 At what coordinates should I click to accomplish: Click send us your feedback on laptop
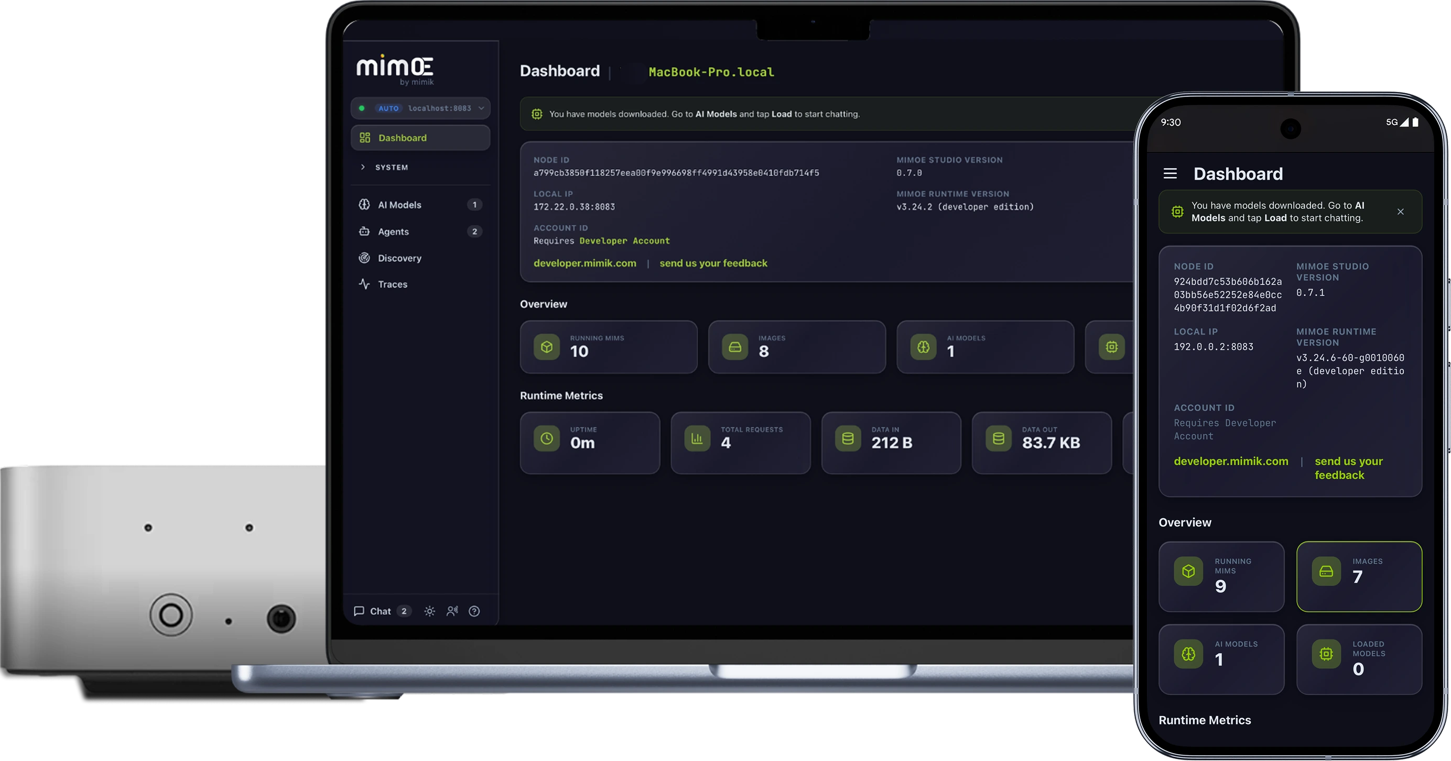pyautogui.click(x=713, y=263)
